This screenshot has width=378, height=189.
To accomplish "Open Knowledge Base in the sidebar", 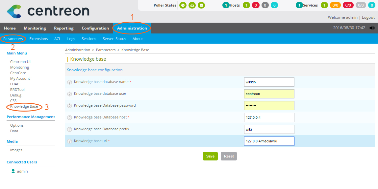I will point(24,106).
